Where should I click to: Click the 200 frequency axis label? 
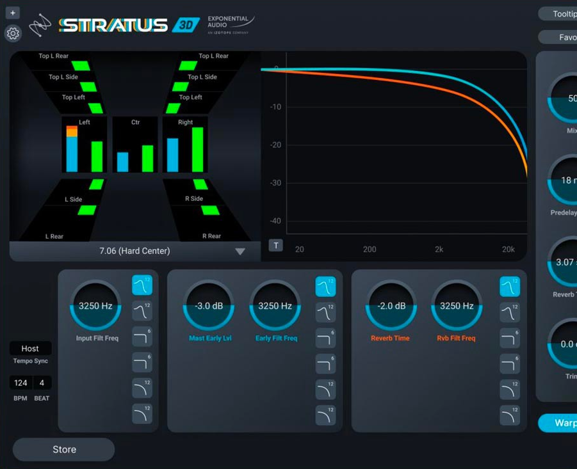(370, 249)
